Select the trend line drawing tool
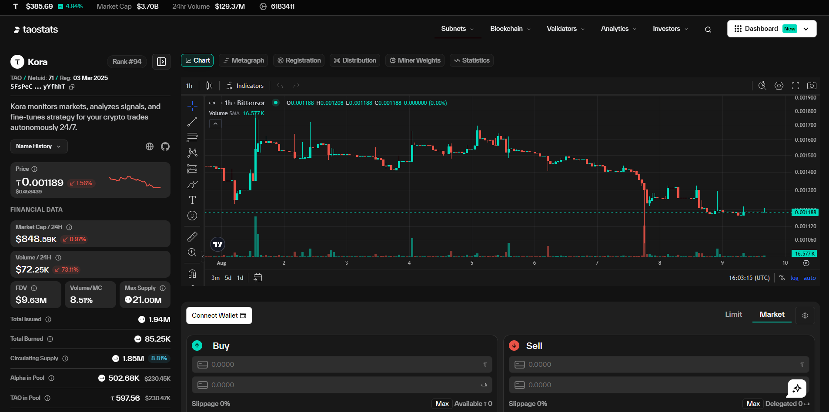Viewport: 829px width, 412px height. tap(192, 122)
